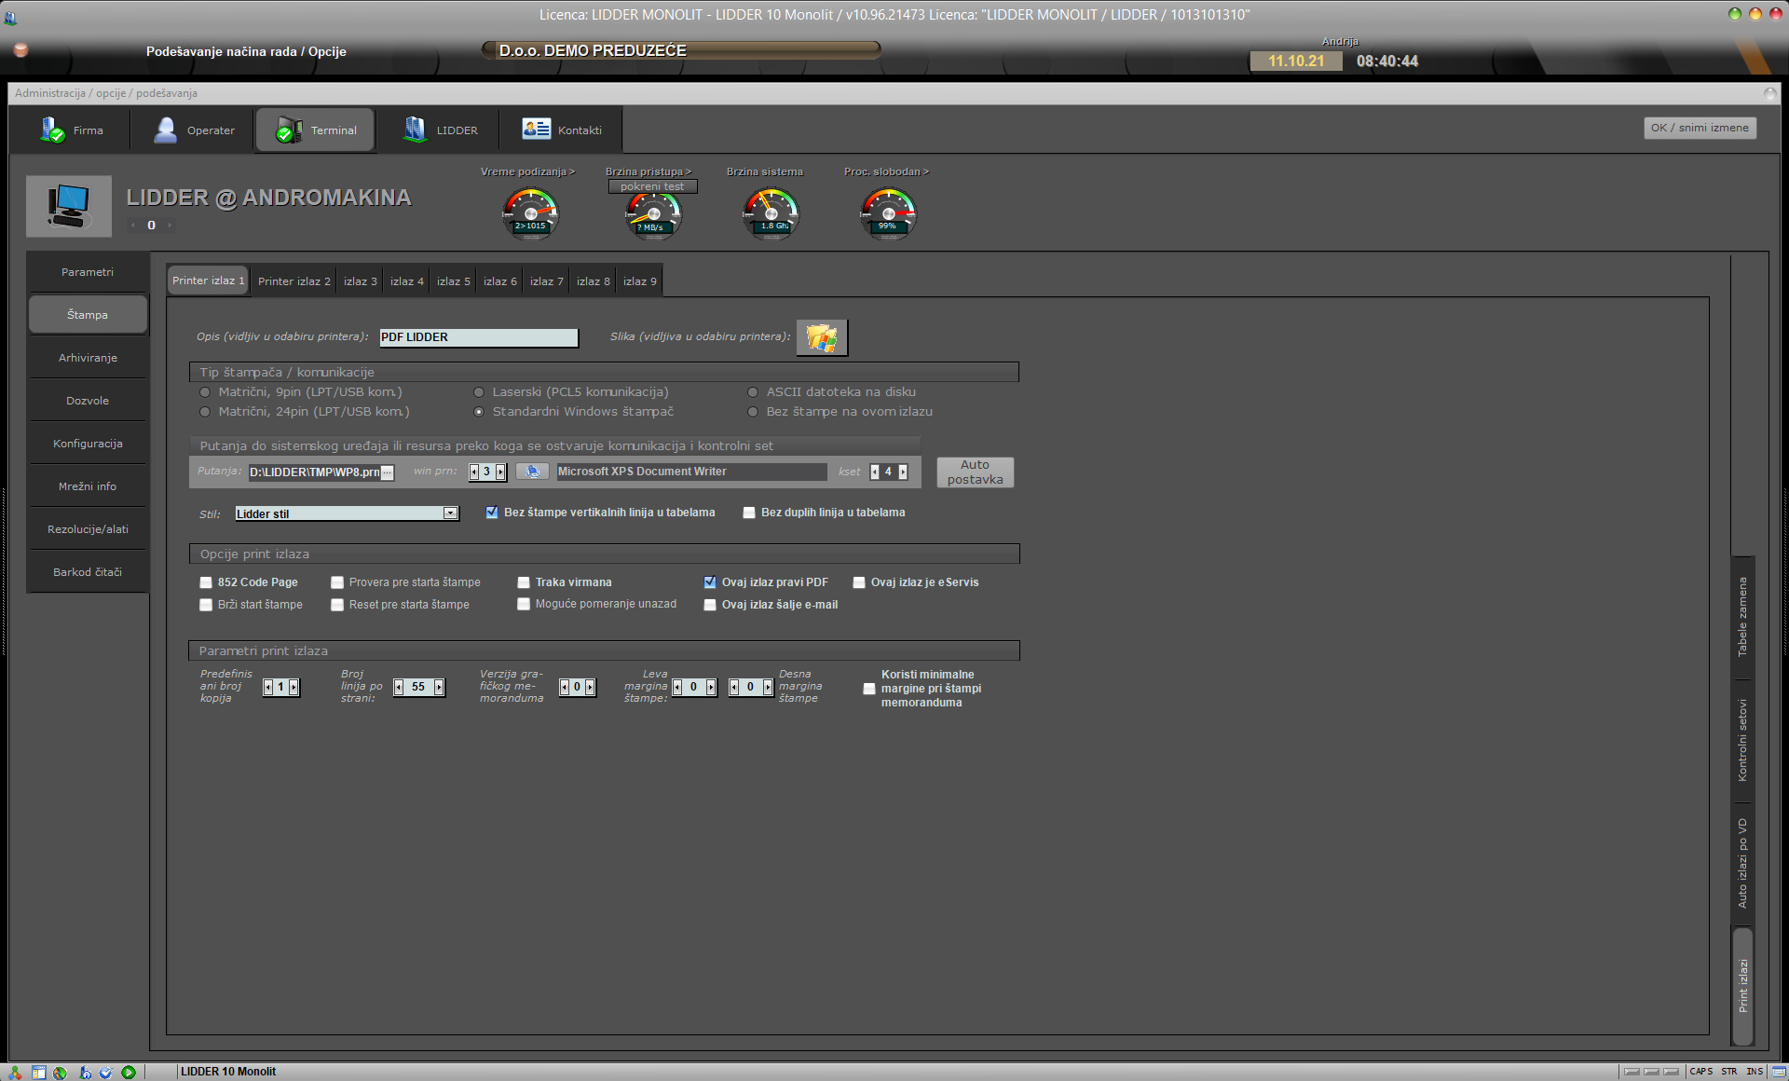The image size is (1789, 1081).
Task: Increase Desna margina štampe arrow
Action: coord(768,687)
